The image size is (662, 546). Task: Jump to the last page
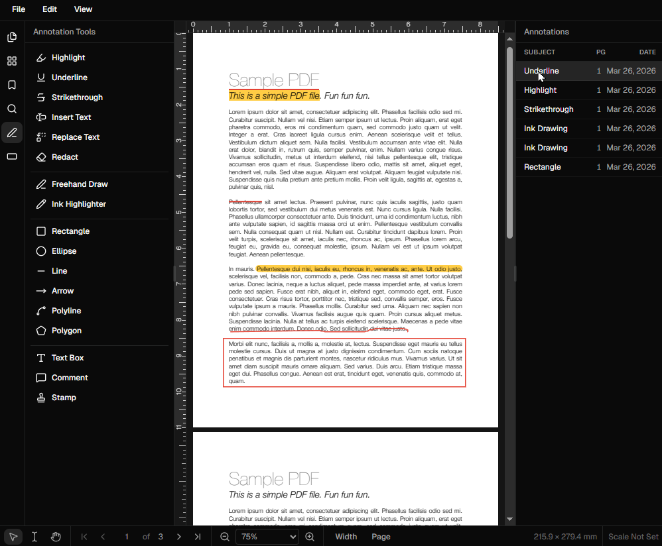tap(198, 537)
